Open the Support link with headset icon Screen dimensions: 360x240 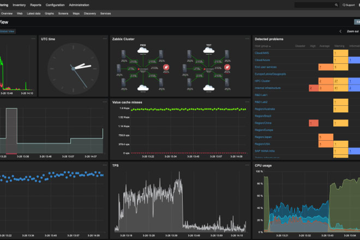[349, 5]
